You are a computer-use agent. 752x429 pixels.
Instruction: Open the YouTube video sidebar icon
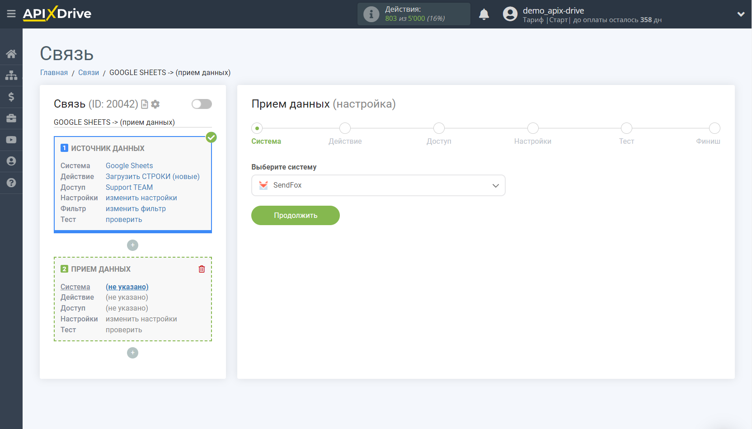point(11,140)
